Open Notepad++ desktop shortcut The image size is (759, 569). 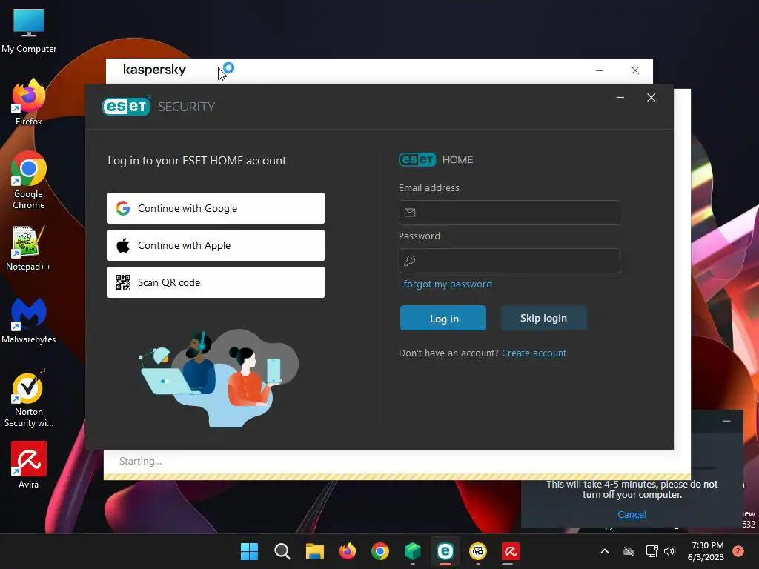point(29,248)
